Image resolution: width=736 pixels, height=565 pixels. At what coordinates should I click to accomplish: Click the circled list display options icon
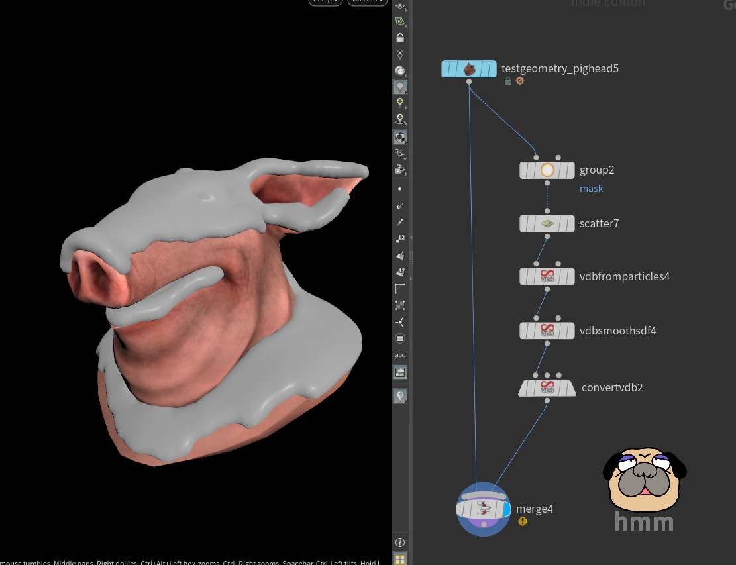tap(400, 339)
